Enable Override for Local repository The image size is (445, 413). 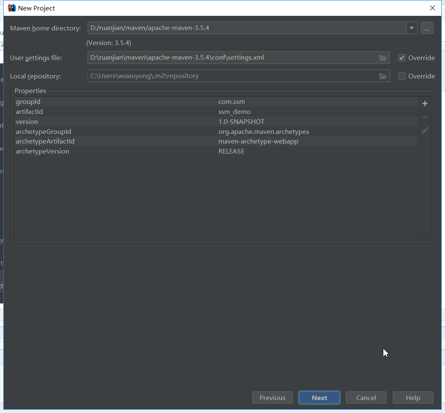point(402,76)
